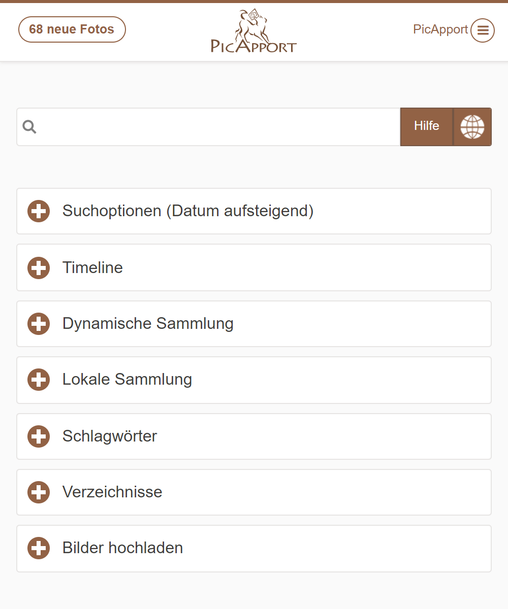Show the Verzeichnisse directory list
This screenshot has height=609, width=508.
pos(112,492)
